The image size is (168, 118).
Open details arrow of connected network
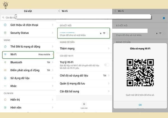pos(108,33)
